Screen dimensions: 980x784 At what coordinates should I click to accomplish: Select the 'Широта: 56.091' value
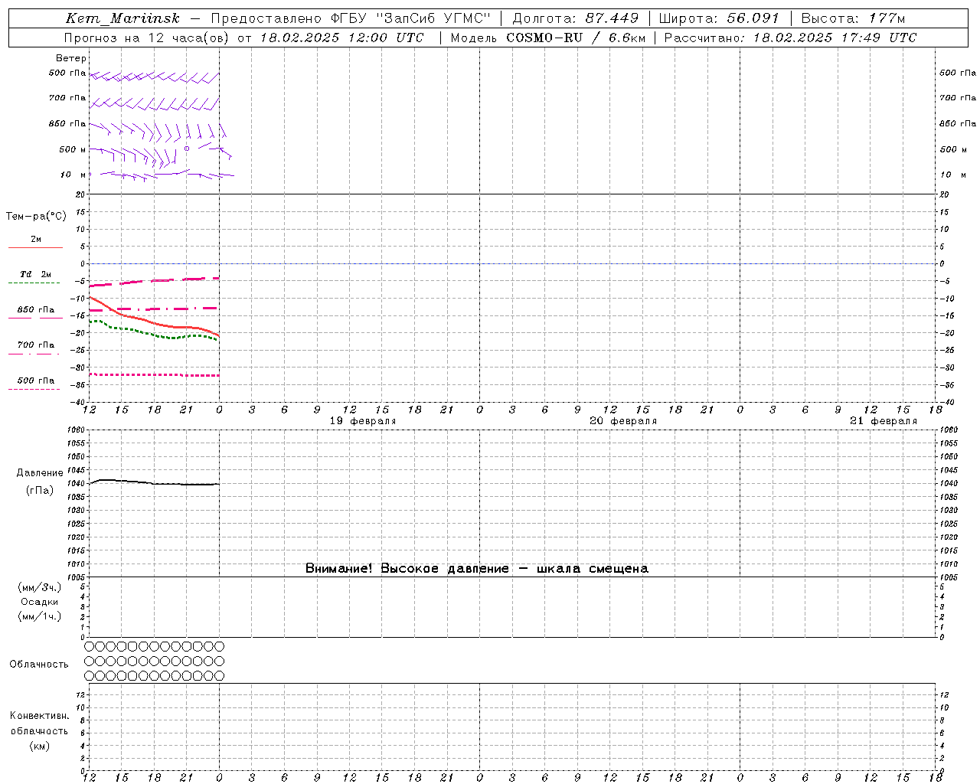point(719,18)
